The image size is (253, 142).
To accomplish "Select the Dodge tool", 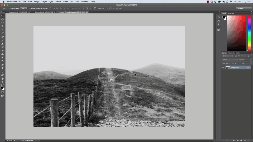I will [2, 61].
